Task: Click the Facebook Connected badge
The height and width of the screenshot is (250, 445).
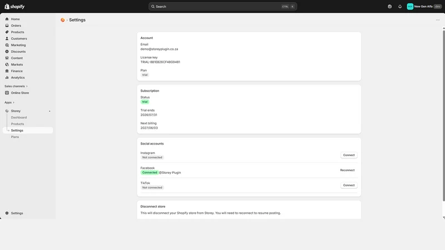Action: click(150, 172)
